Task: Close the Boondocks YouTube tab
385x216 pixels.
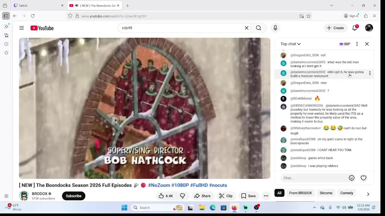Action: [x=118, y=5]
